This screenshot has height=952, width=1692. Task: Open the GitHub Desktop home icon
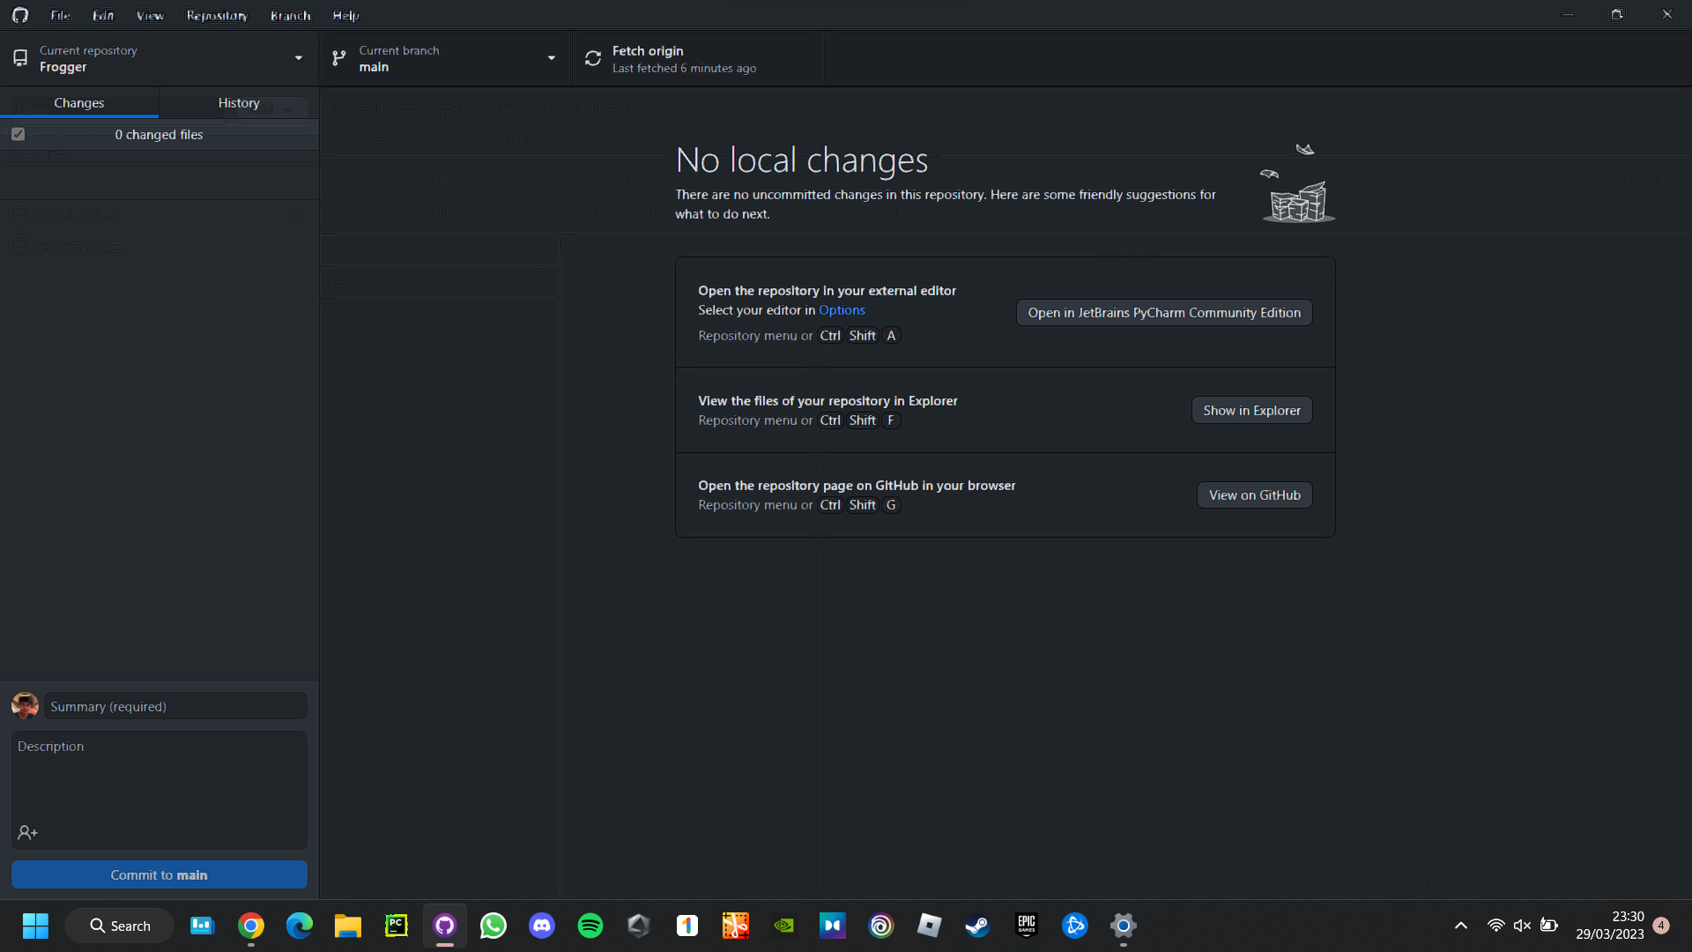(x=19, y=14)
